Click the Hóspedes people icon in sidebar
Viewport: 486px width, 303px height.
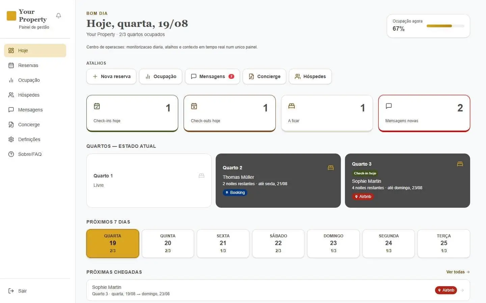click(11, 95)
